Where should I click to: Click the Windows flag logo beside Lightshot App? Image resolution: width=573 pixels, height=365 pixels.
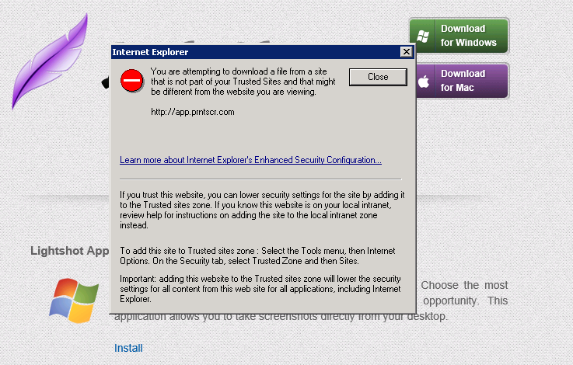[x=74, y=300]
